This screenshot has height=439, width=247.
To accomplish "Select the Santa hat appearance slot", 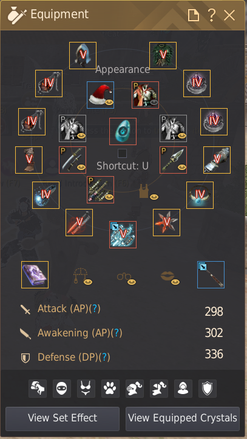I will pyautogui.click(x=100, y=95).
